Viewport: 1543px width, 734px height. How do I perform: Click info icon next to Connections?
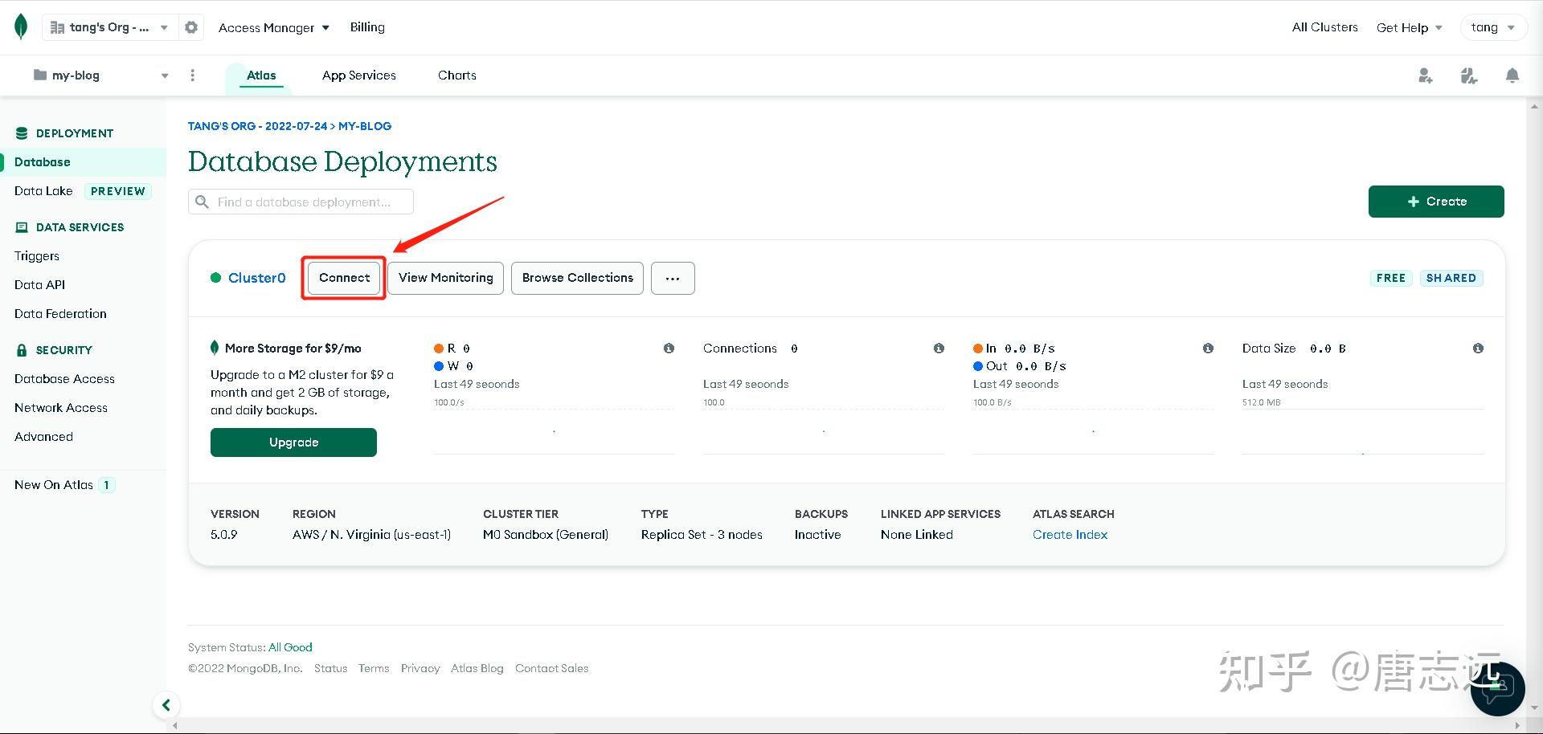pyautogui.click(x=939, y=349)
